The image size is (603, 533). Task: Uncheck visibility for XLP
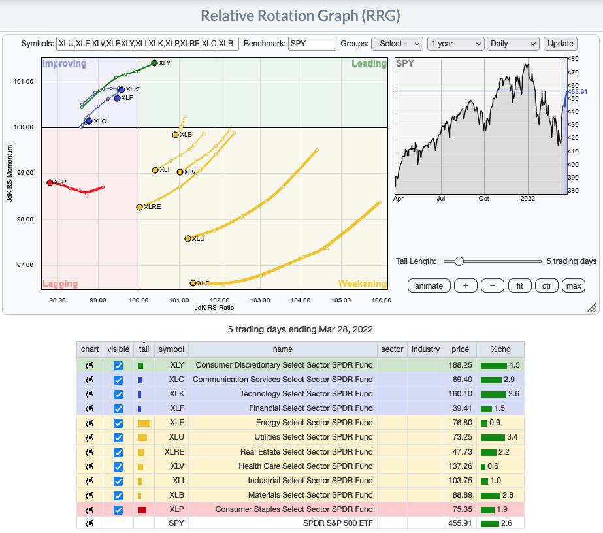pyautogui.click(x=118, y=510)
